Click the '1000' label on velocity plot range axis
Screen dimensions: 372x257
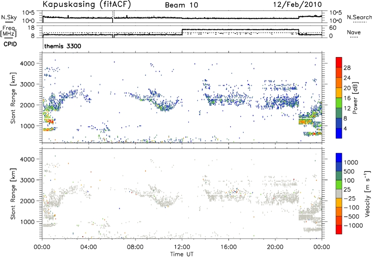coord(27,222)
